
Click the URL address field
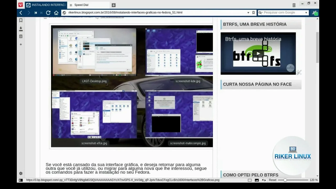tap(156, 13)
